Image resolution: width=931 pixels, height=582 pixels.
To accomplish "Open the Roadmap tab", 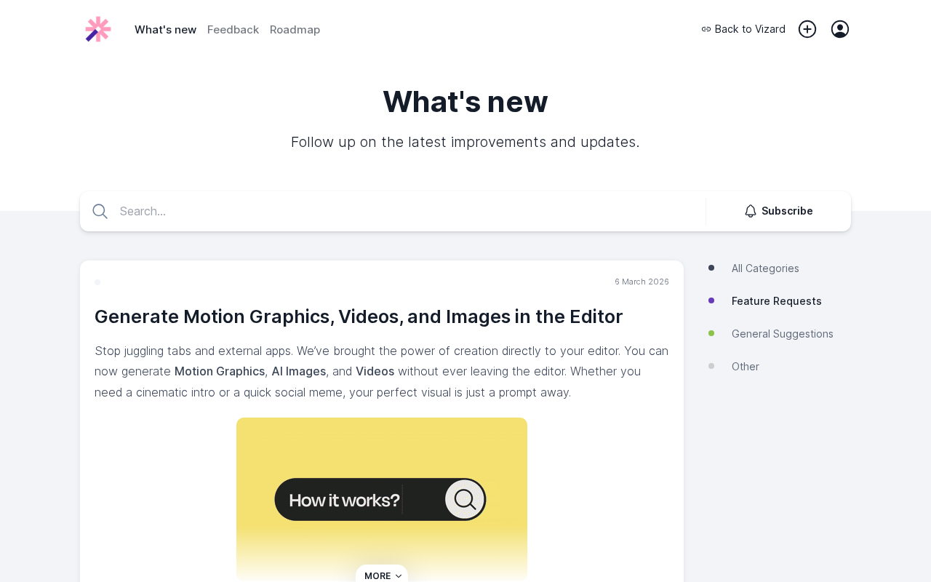I will click(x=295, y=30).
